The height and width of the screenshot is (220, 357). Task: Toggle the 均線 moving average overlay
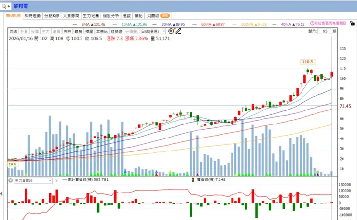click(x=13, y=31)
